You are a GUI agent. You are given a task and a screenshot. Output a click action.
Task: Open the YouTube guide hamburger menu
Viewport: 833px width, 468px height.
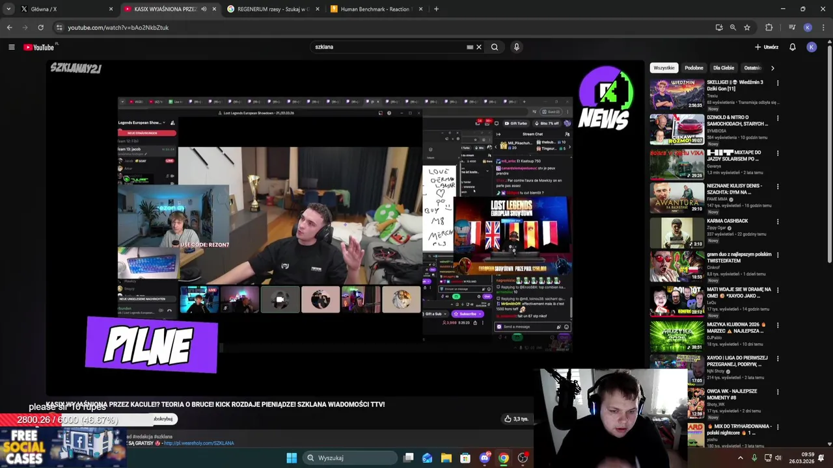(x=11, y=47)
